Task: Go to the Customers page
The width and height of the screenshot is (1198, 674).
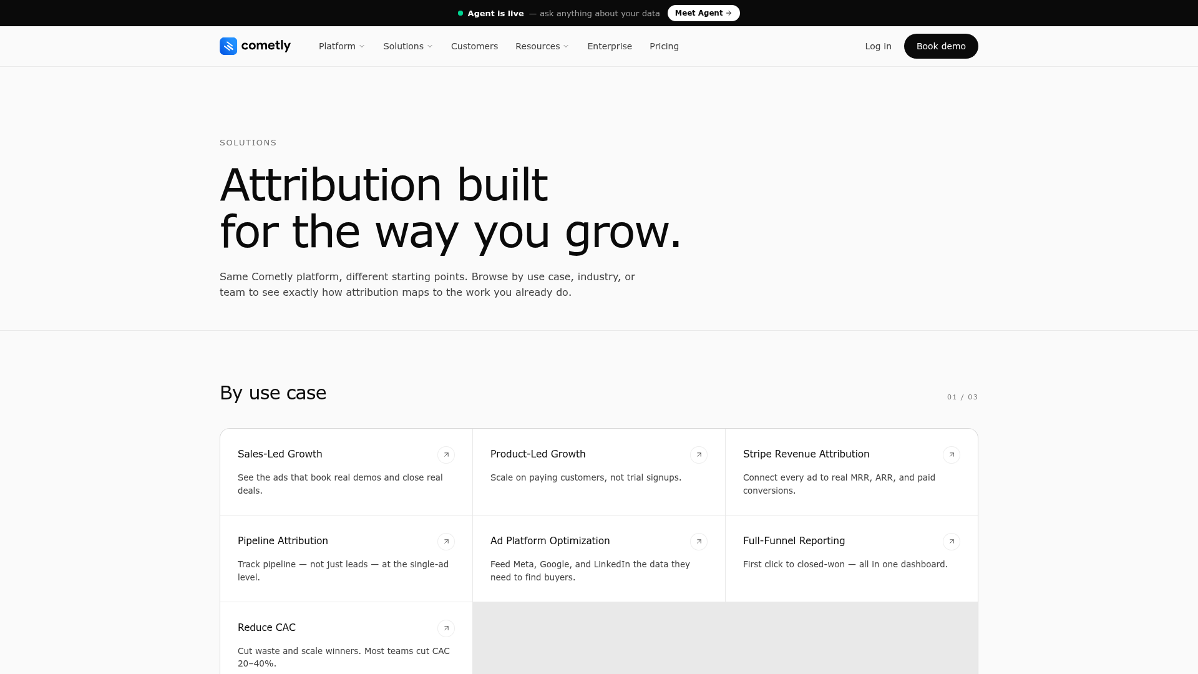Action: (474, 46)
